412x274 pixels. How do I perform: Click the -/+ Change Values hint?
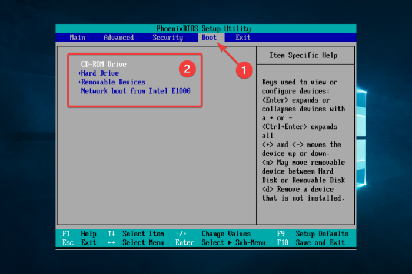(213, 234)
